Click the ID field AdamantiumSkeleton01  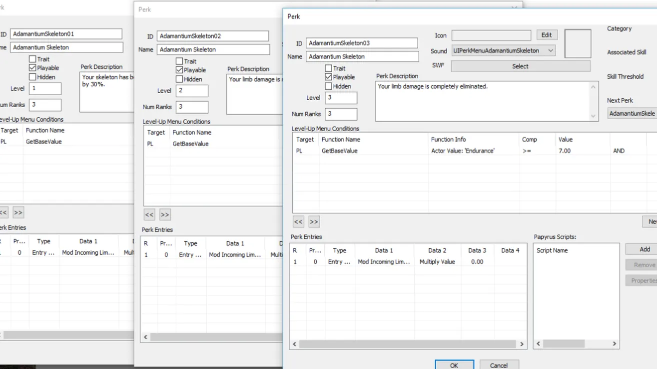coord(66,34)
